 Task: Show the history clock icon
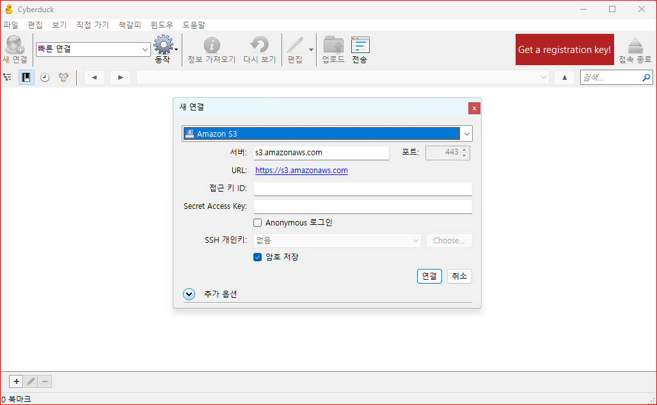(x=45, y=77)
